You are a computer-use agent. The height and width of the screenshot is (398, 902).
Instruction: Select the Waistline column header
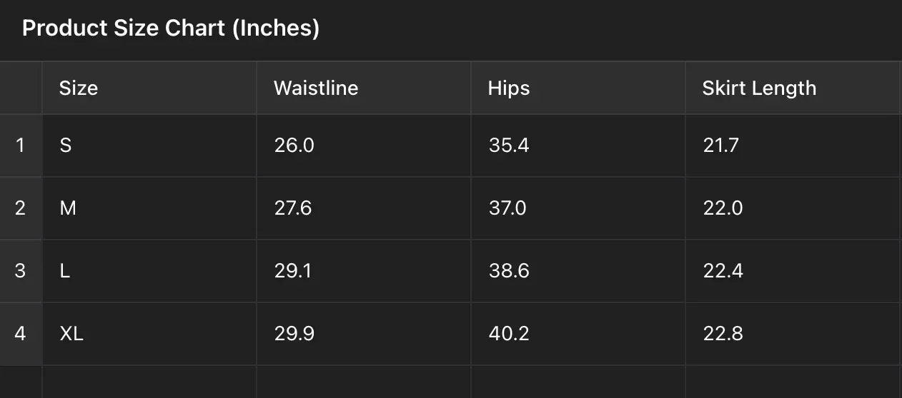pos(316,88)
